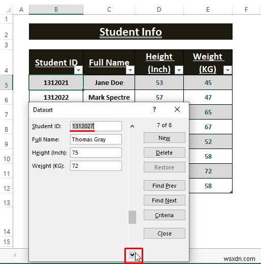261x264 pixels.
Task: Select row 2 header
Action: (7, 32)
